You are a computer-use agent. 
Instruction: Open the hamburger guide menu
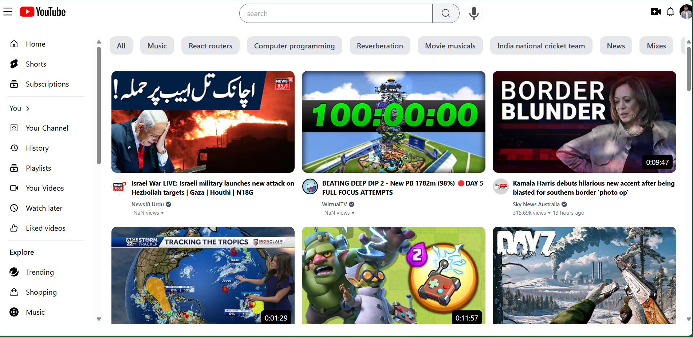point(8,12)
